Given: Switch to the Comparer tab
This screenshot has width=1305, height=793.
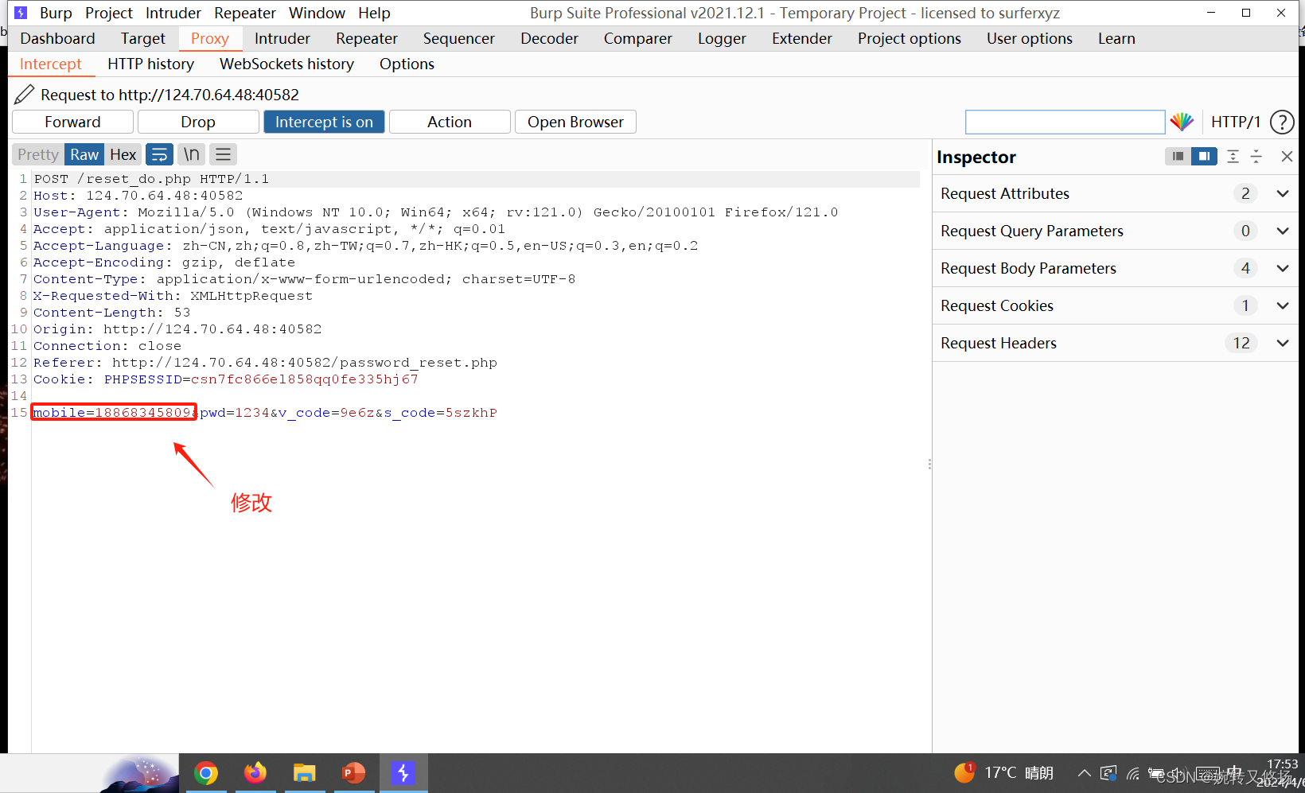Looking at the screenshot, I should coord(638,38).
